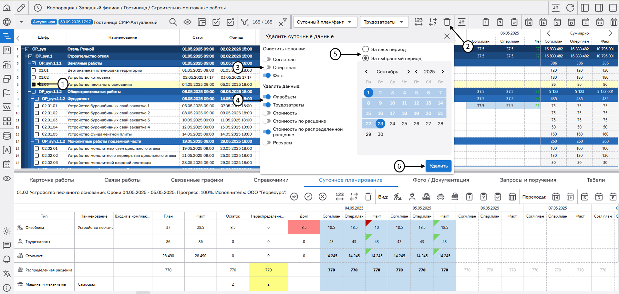The image size is (619, 294).
Task: Click the trash delete icon on main toolbar
Action: coord(447,22)
